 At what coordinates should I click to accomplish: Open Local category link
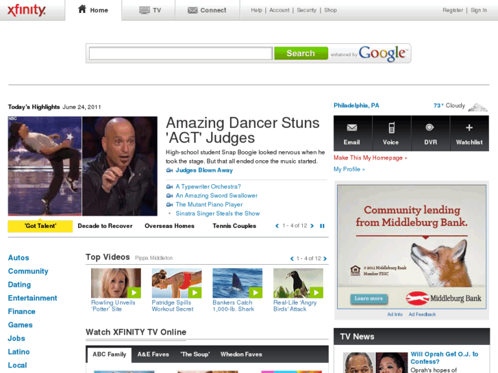tap(18, 365)
